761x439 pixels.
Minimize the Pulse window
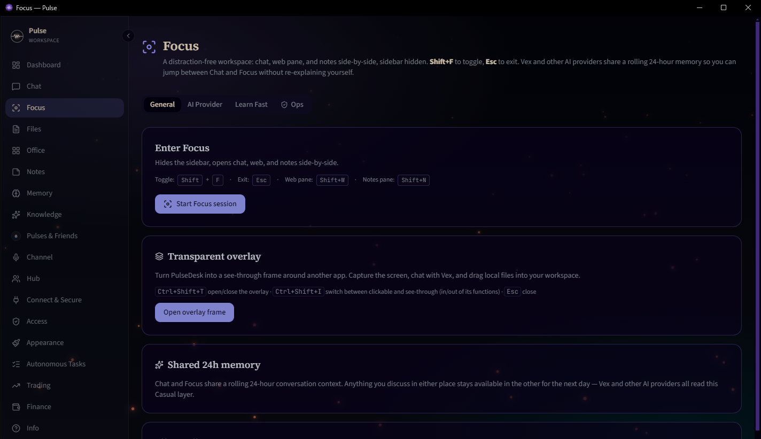click(700, 7)
